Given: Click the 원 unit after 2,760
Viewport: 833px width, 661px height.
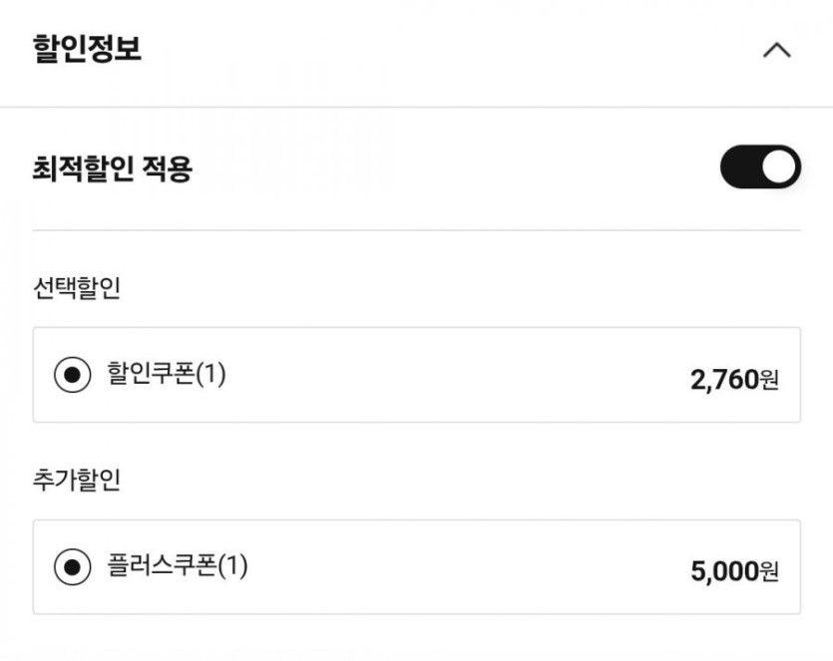Looking at the screenshot, I should tap(769, 380).
